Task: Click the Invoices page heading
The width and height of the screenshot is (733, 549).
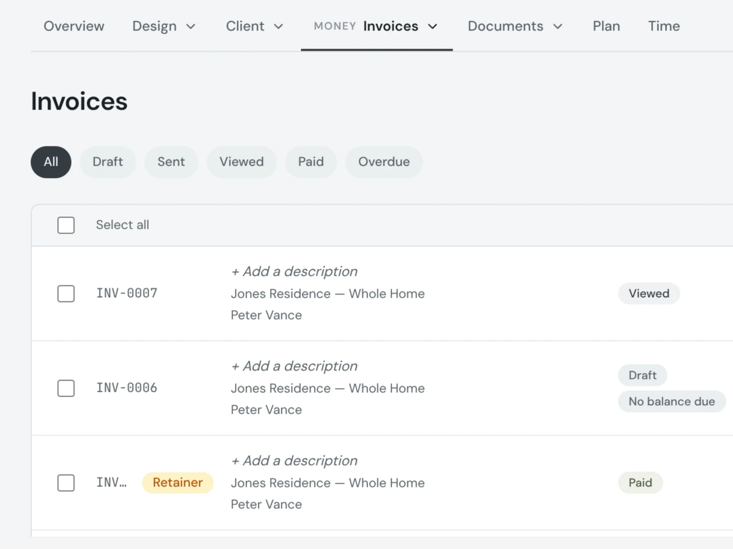Action: 79,102
